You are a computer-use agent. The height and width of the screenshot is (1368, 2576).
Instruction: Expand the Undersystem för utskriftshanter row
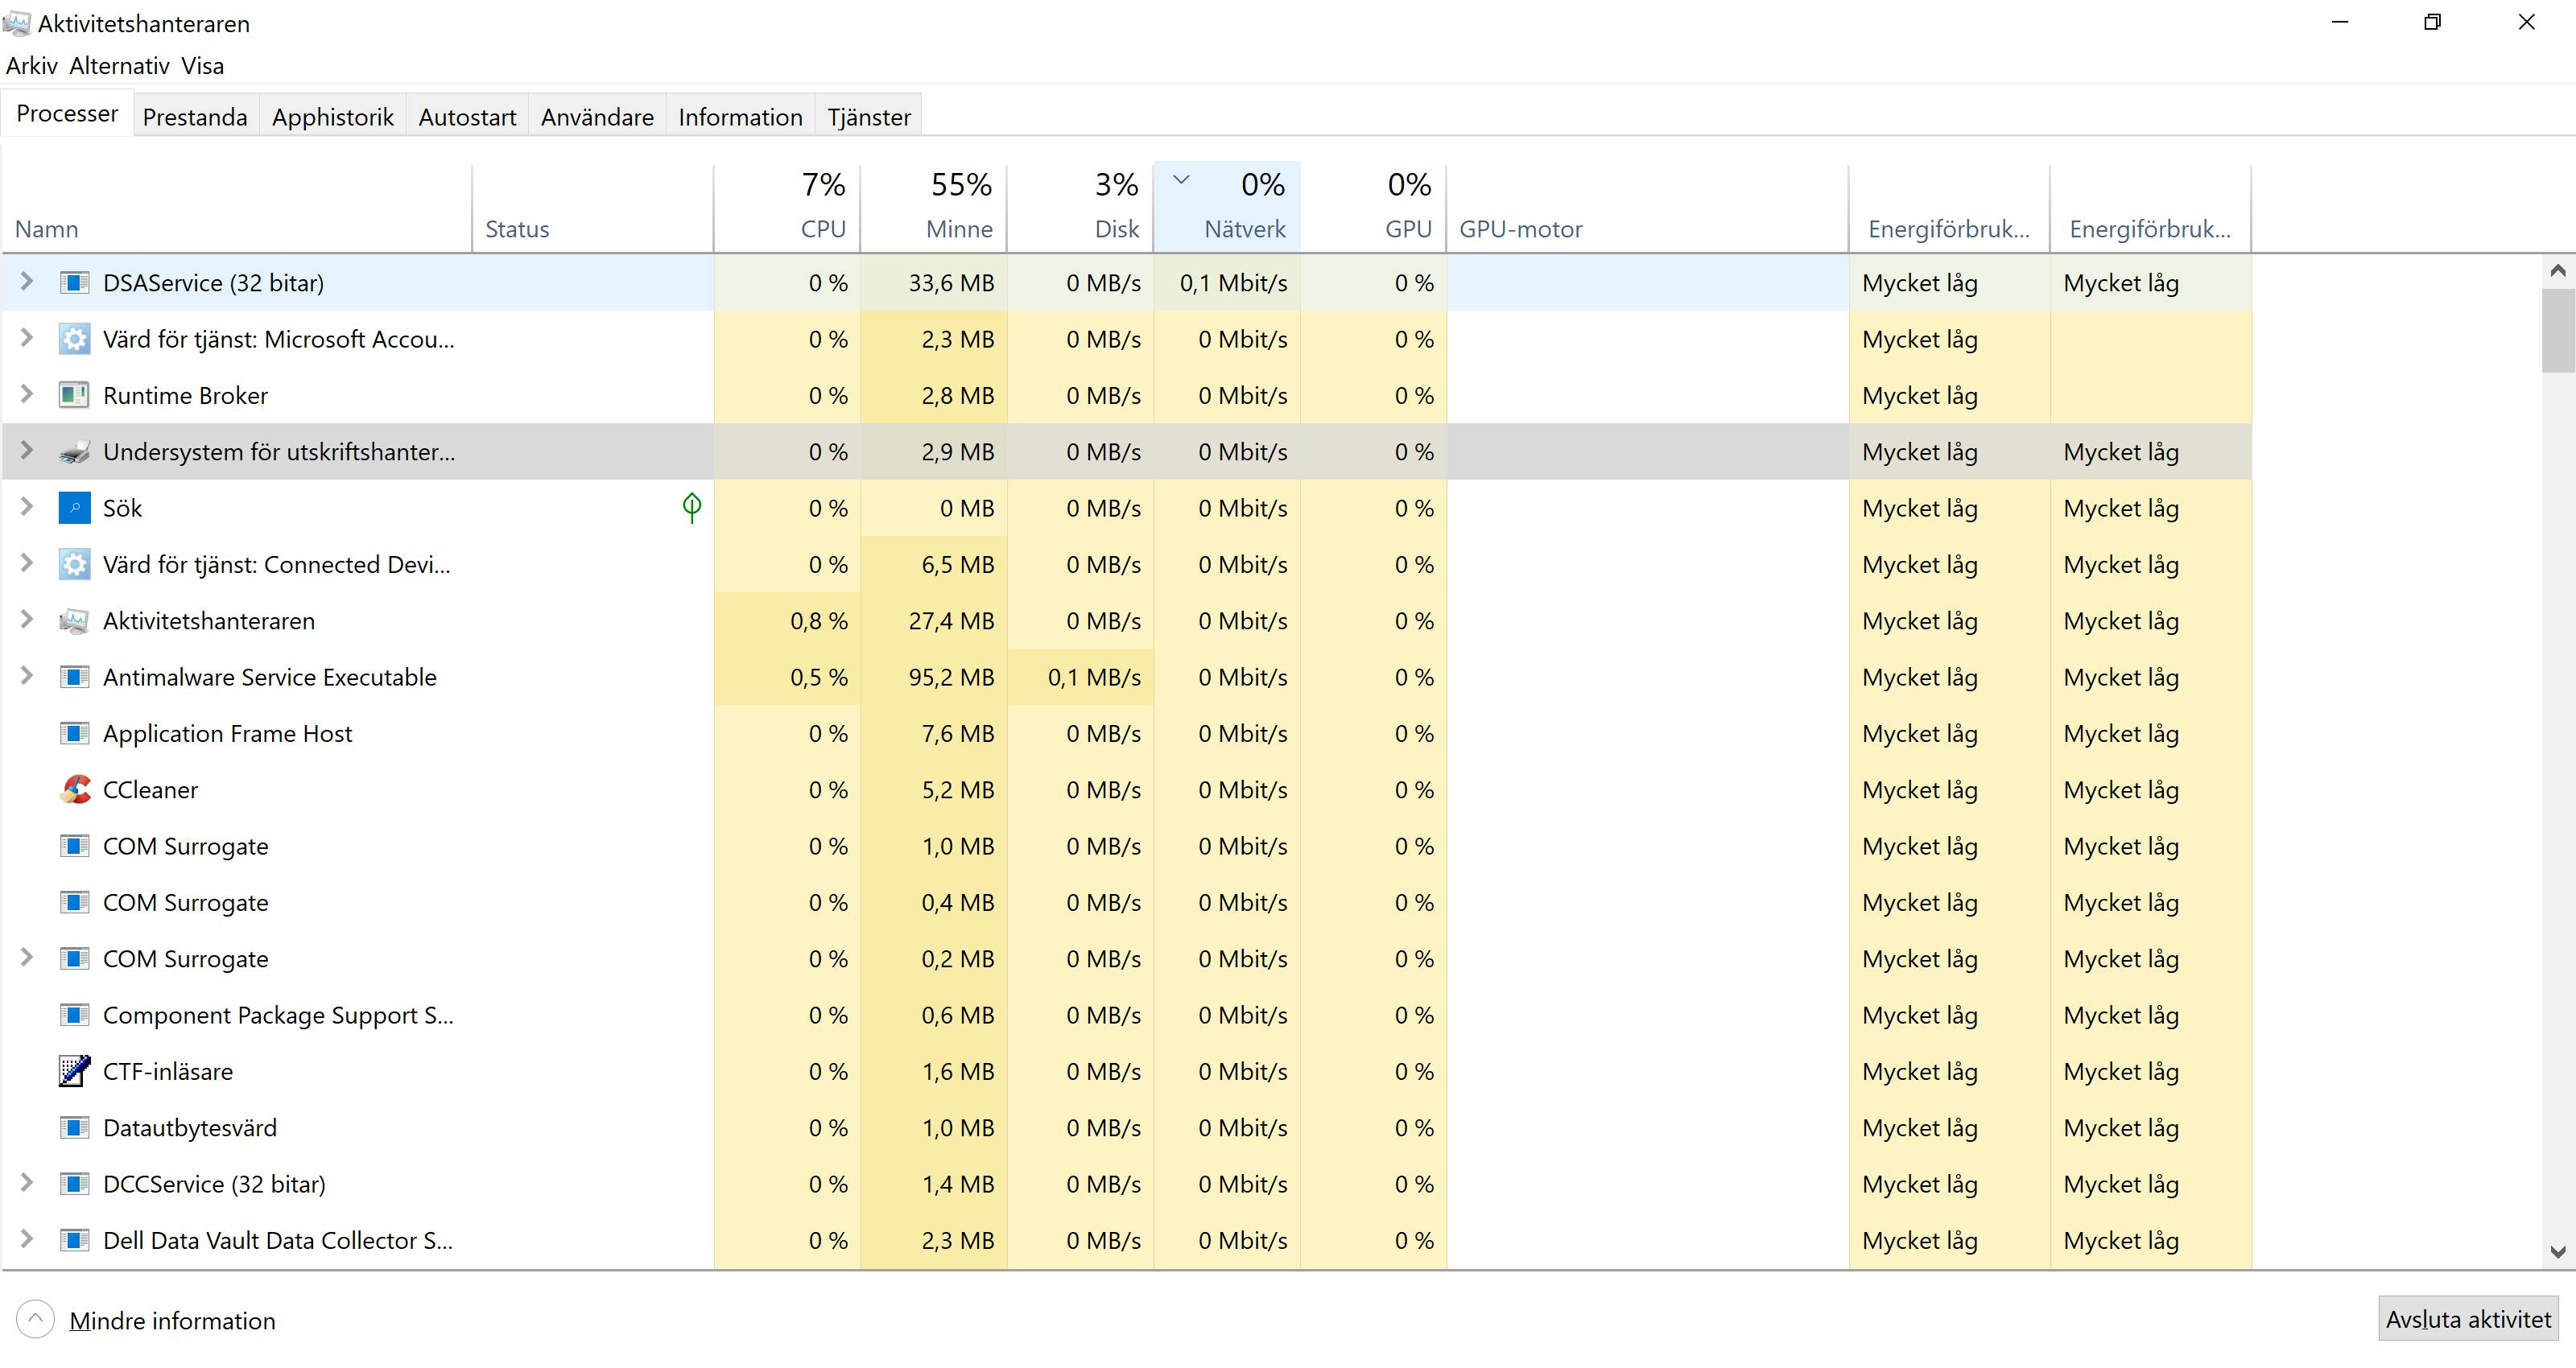coord(27,451)
